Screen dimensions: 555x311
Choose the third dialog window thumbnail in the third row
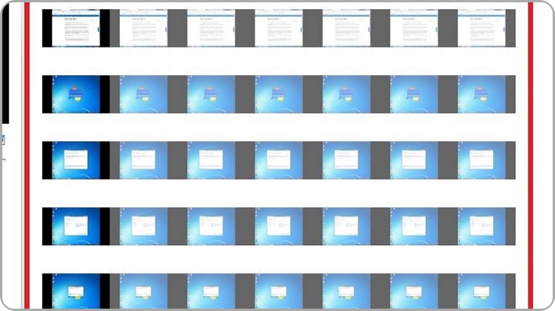coord(211,160)
